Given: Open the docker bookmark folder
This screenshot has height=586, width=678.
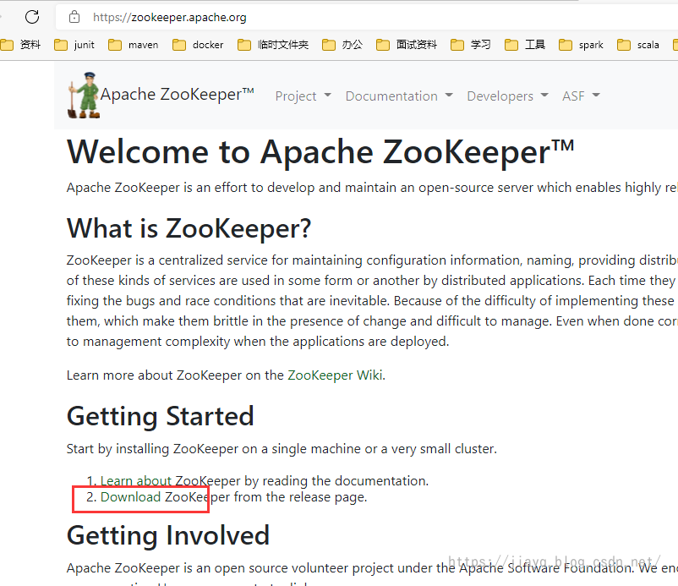Looking at the screenshot, I should pos(198,45).
